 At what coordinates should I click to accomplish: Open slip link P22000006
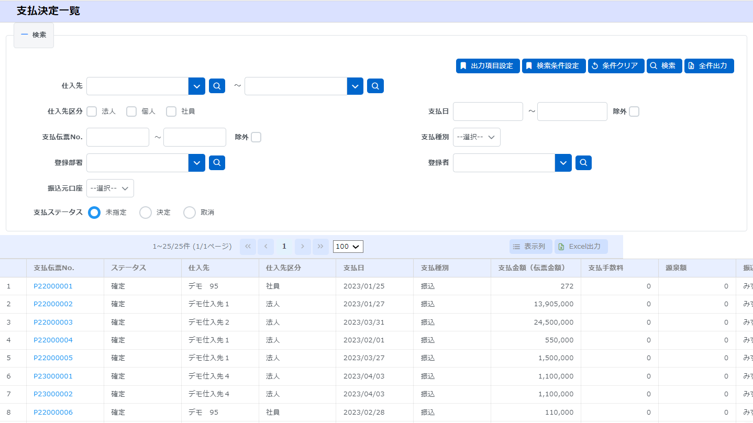(53, 413)
